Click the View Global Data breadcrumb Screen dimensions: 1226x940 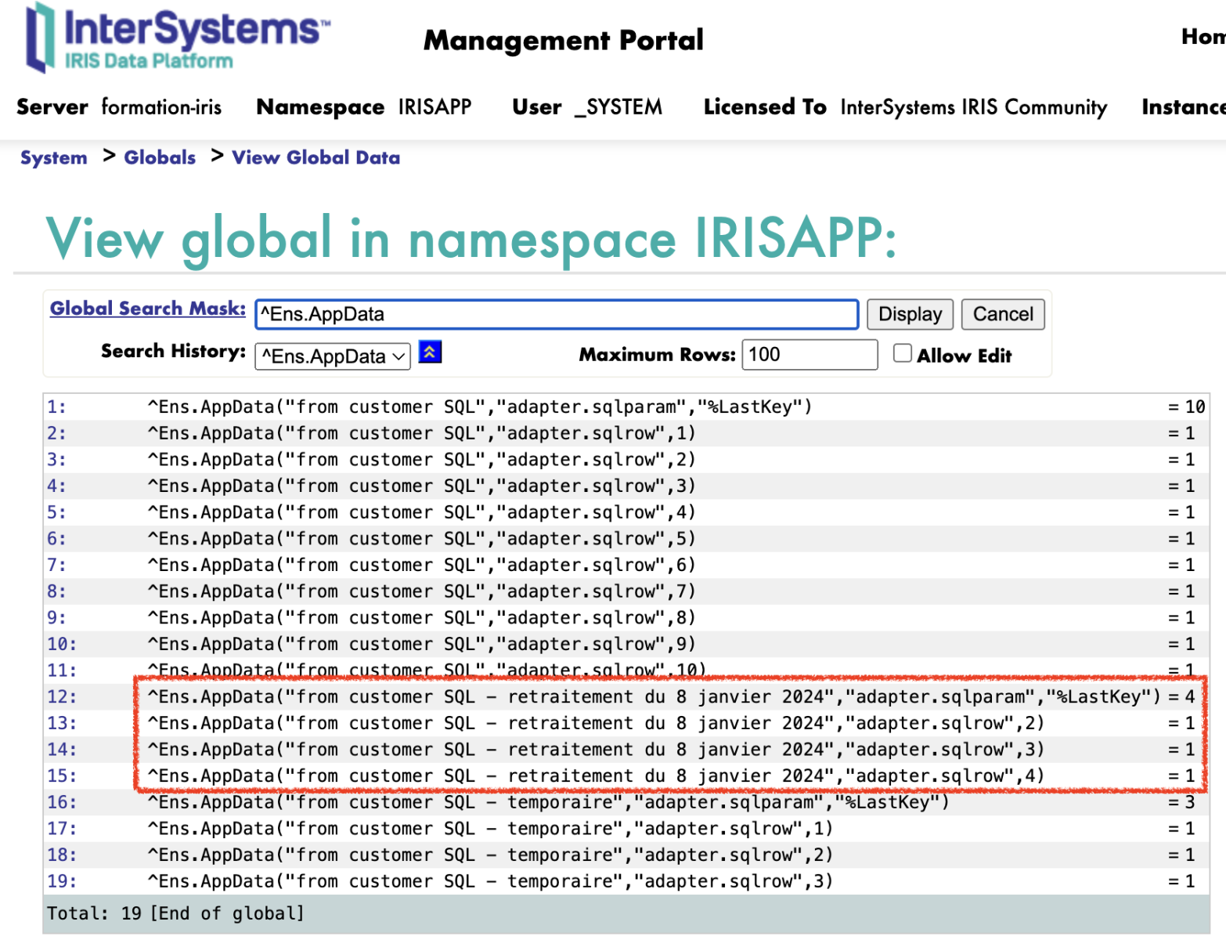(x=316, y=157)
